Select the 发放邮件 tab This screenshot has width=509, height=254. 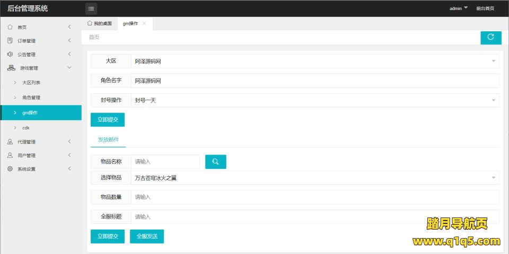coord(108,140)
